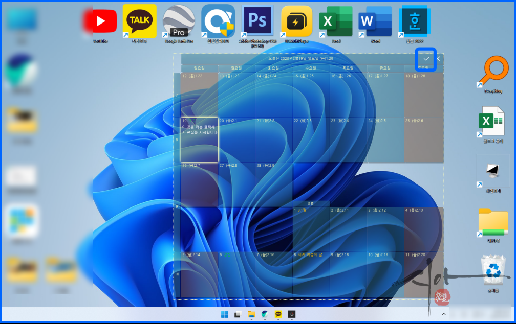
Task: Select the calendar cell dated 5 (음)2.14
Action: point(200,274)
